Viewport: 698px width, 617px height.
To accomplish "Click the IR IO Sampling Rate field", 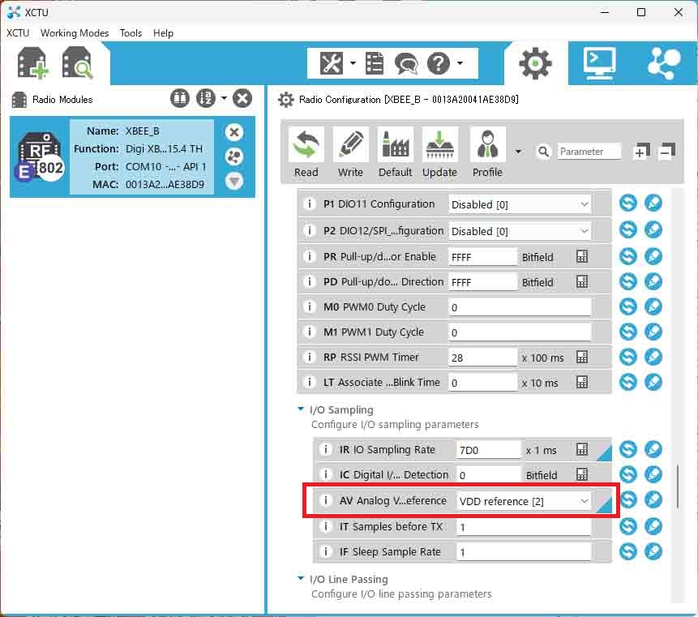I will point(488,450).
